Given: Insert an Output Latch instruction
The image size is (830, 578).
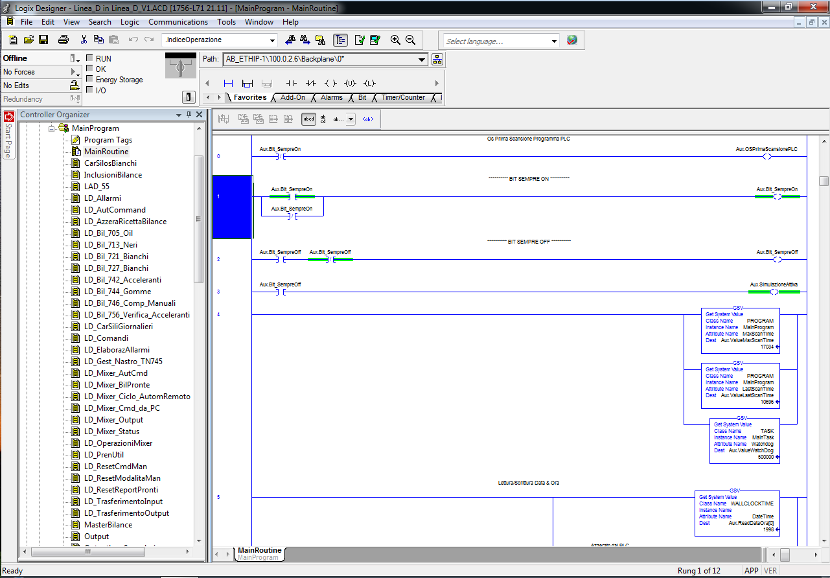Looking at the screenshot, I should coord(369,83).
